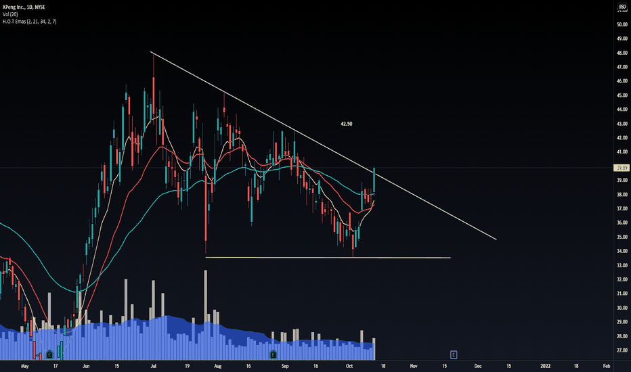Viewport: 631px width, 372px height.
Task: Select the H.O.T Emas indicator label
Action: click(29, 22)
